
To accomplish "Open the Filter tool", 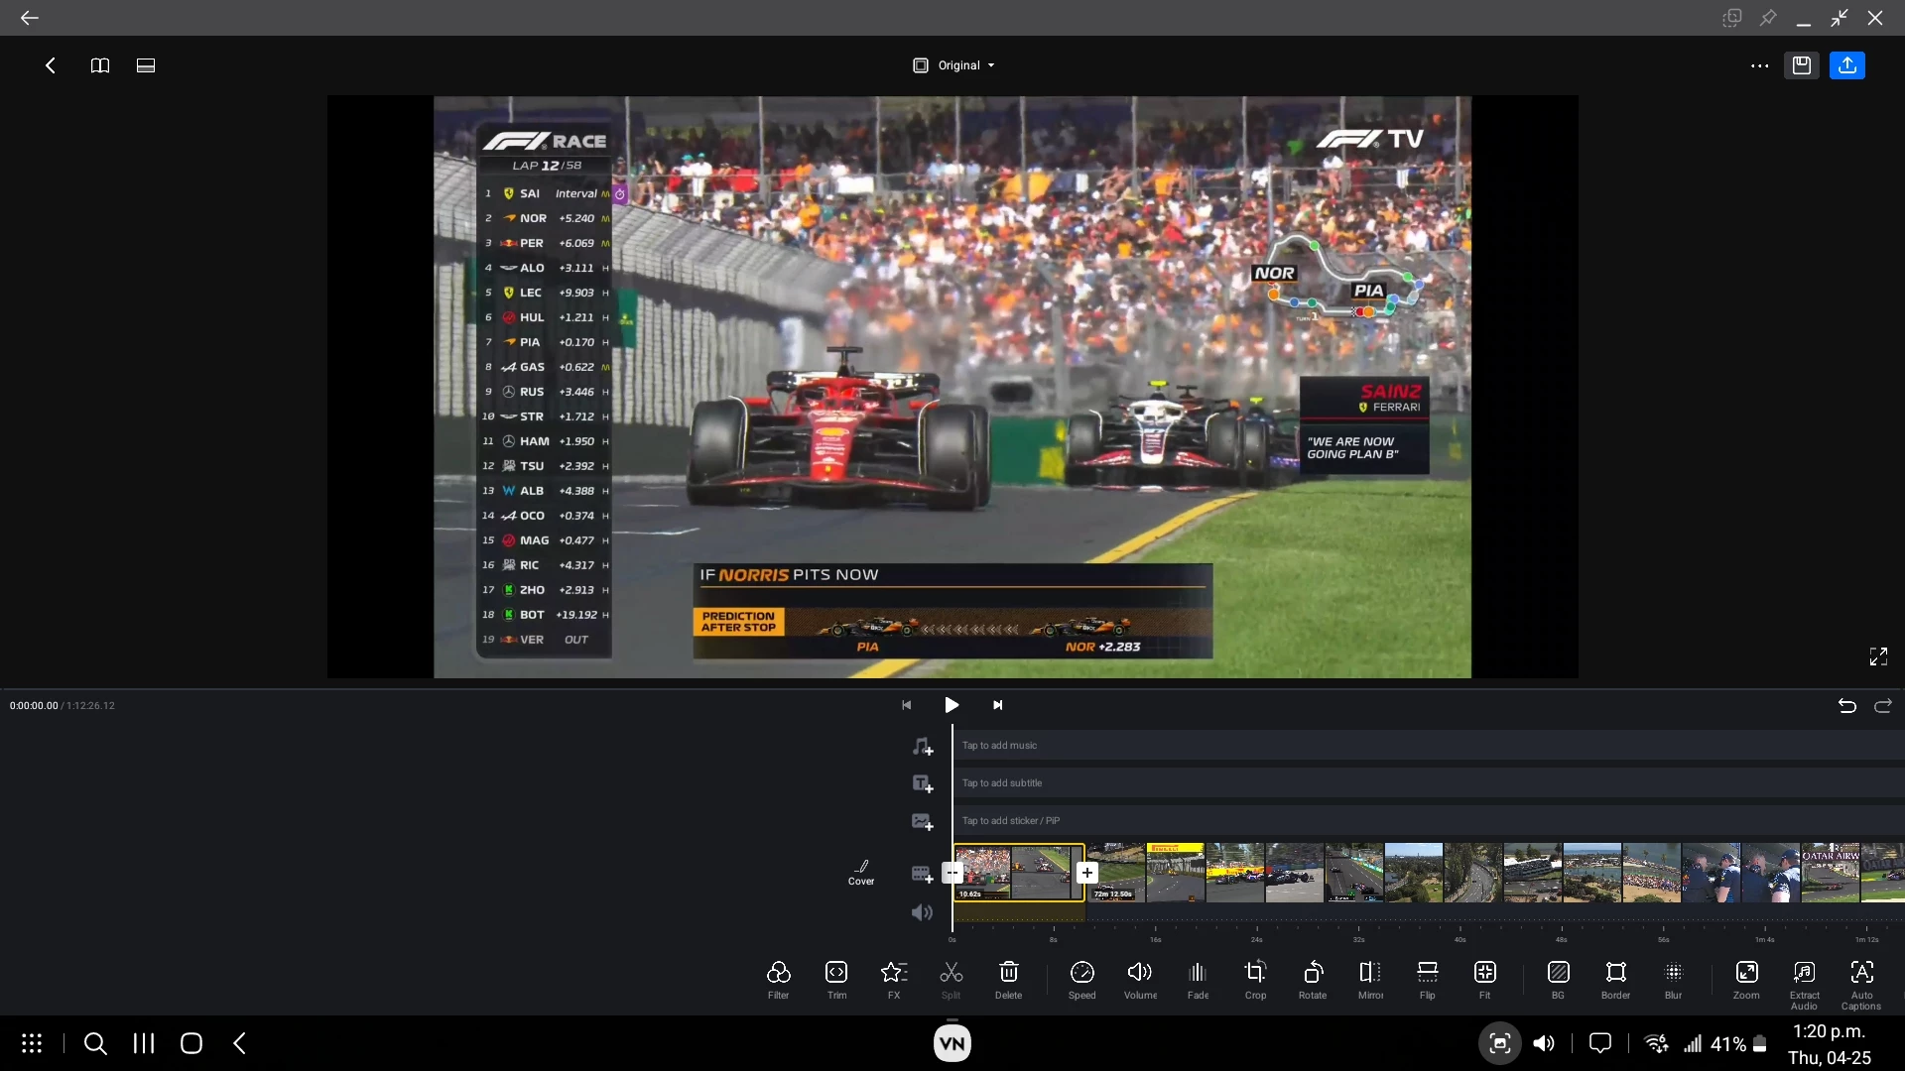I will [778, 980].
